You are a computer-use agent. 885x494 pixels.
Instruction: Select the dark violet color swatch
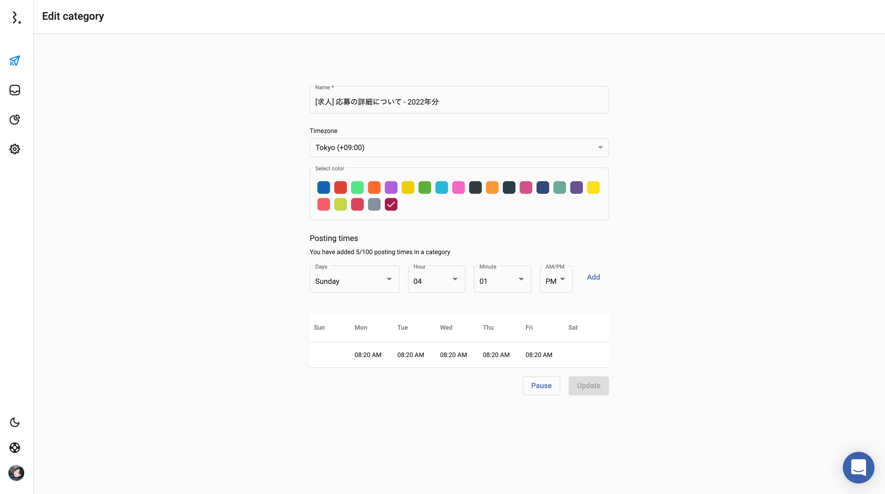click(576, 187)
